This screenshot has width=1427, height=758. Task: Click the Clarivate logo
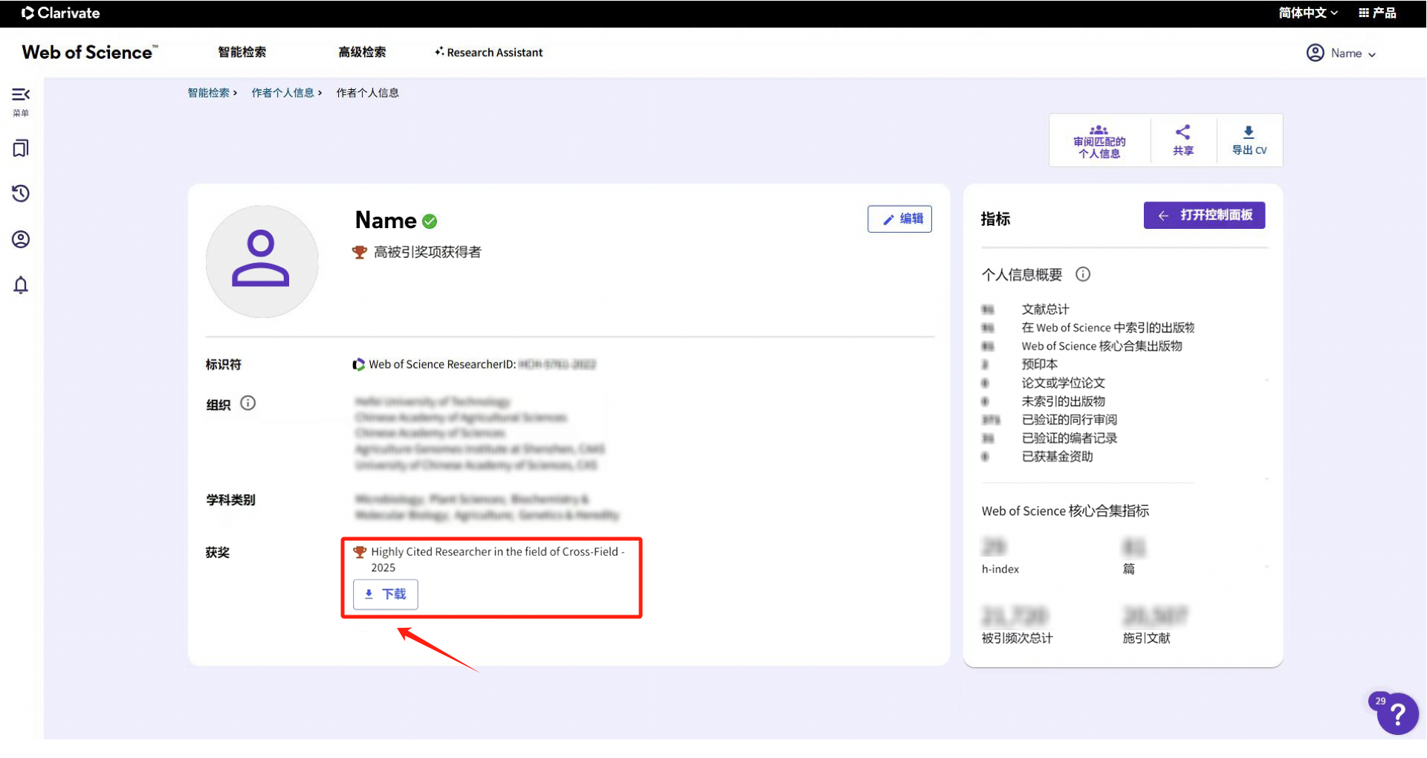tap(59, 13)
